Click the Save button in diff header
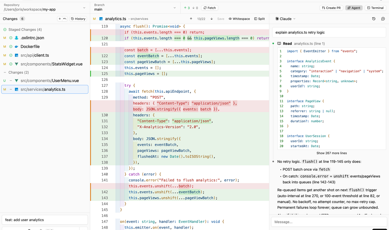389x230 pixels. [221, 19]
